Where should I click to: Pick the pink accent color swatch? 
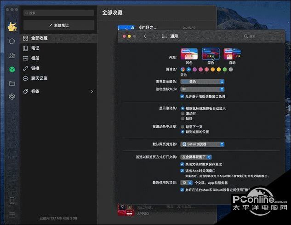200,70
